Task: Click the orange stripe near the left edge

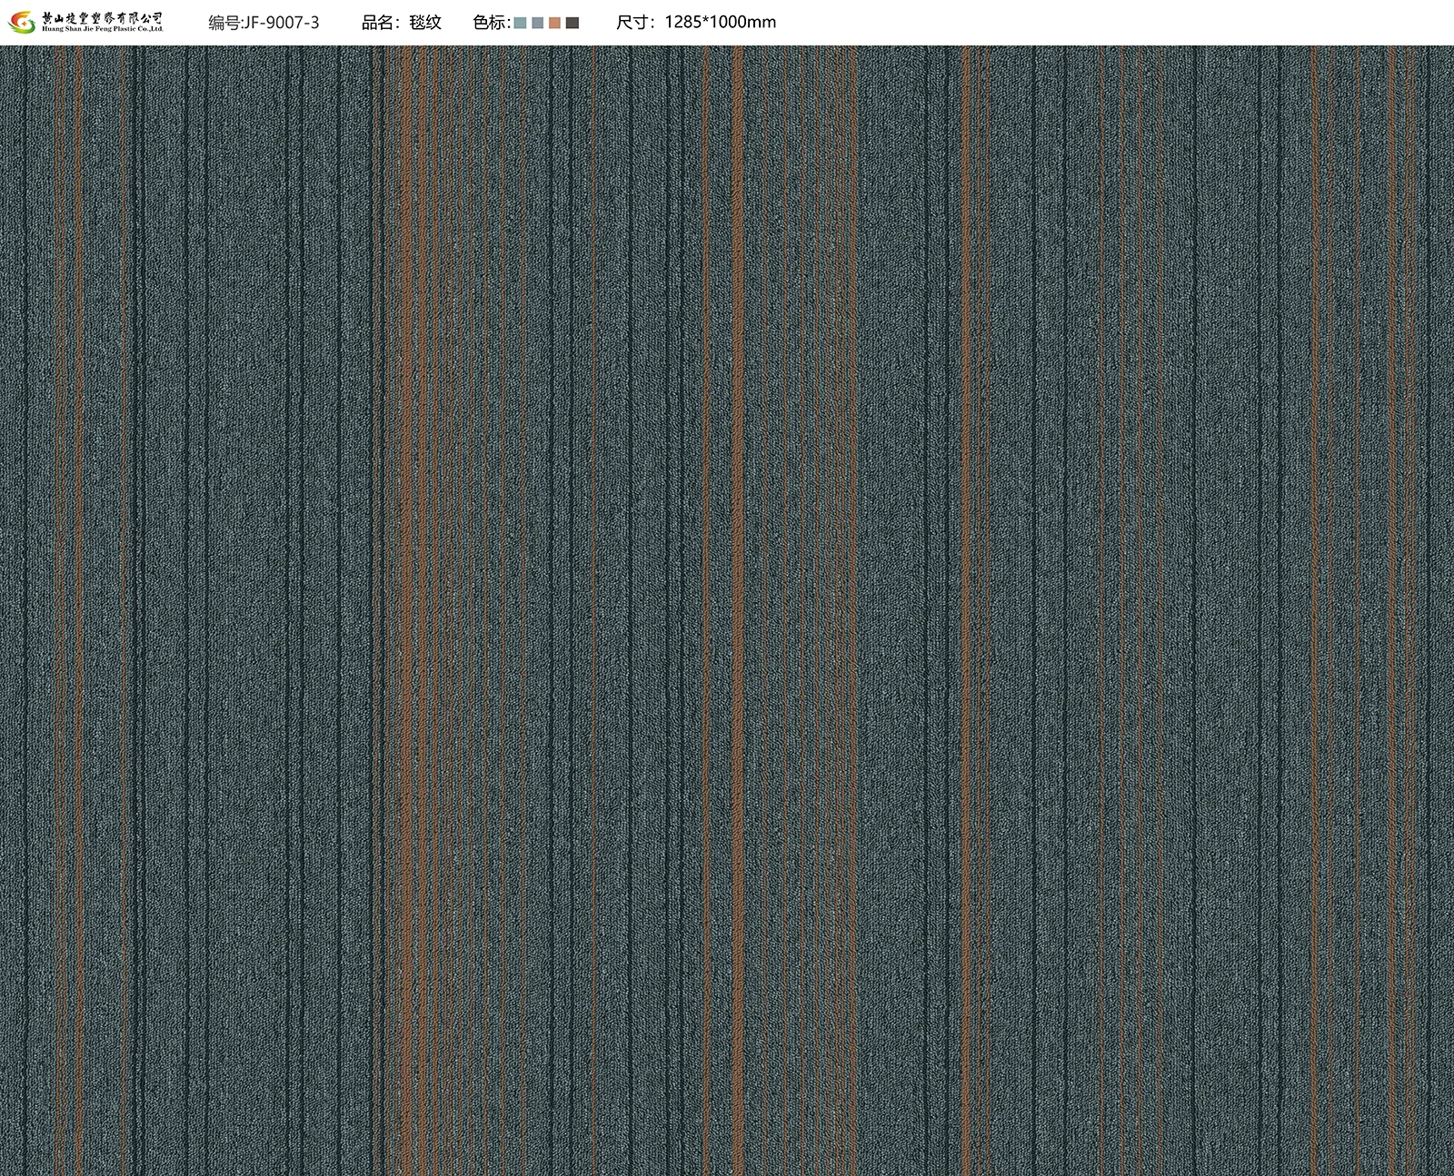Action: (78, 590)
